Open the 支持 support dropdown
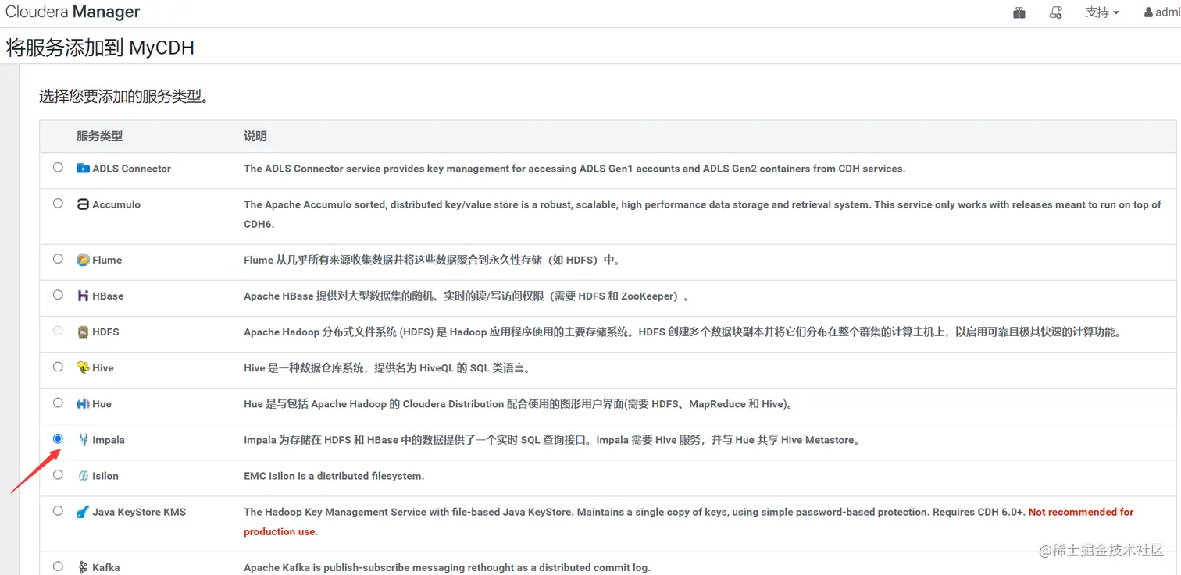Screen dimensions: 1181x575 pos(1102,12)
